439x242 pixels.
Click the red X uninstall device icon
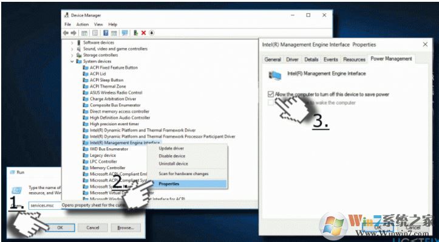pyautogui.click(x=144, y=33)
